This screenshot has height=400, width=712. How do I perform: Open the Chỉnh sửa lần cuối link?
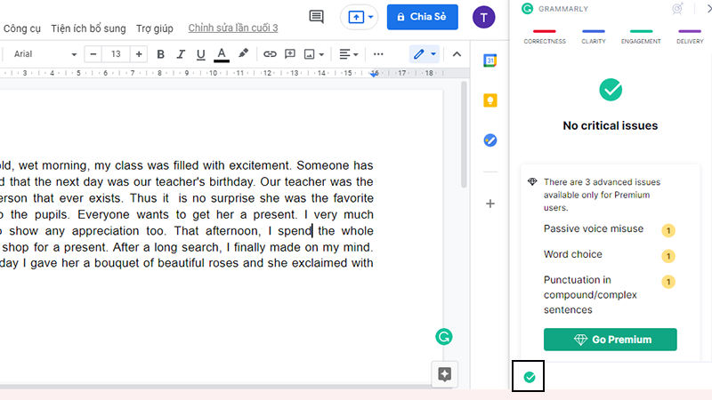(x=233, y=28)
